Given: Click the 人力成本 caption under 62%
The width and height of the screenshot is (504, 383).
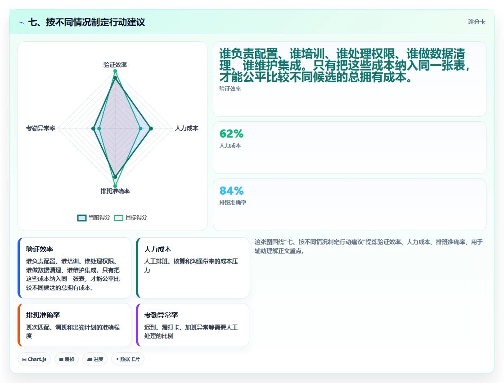Looking at the screenshot, I should tap(230, 146).
